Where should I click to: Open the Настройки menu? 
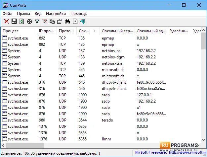[x=56, y=14]
